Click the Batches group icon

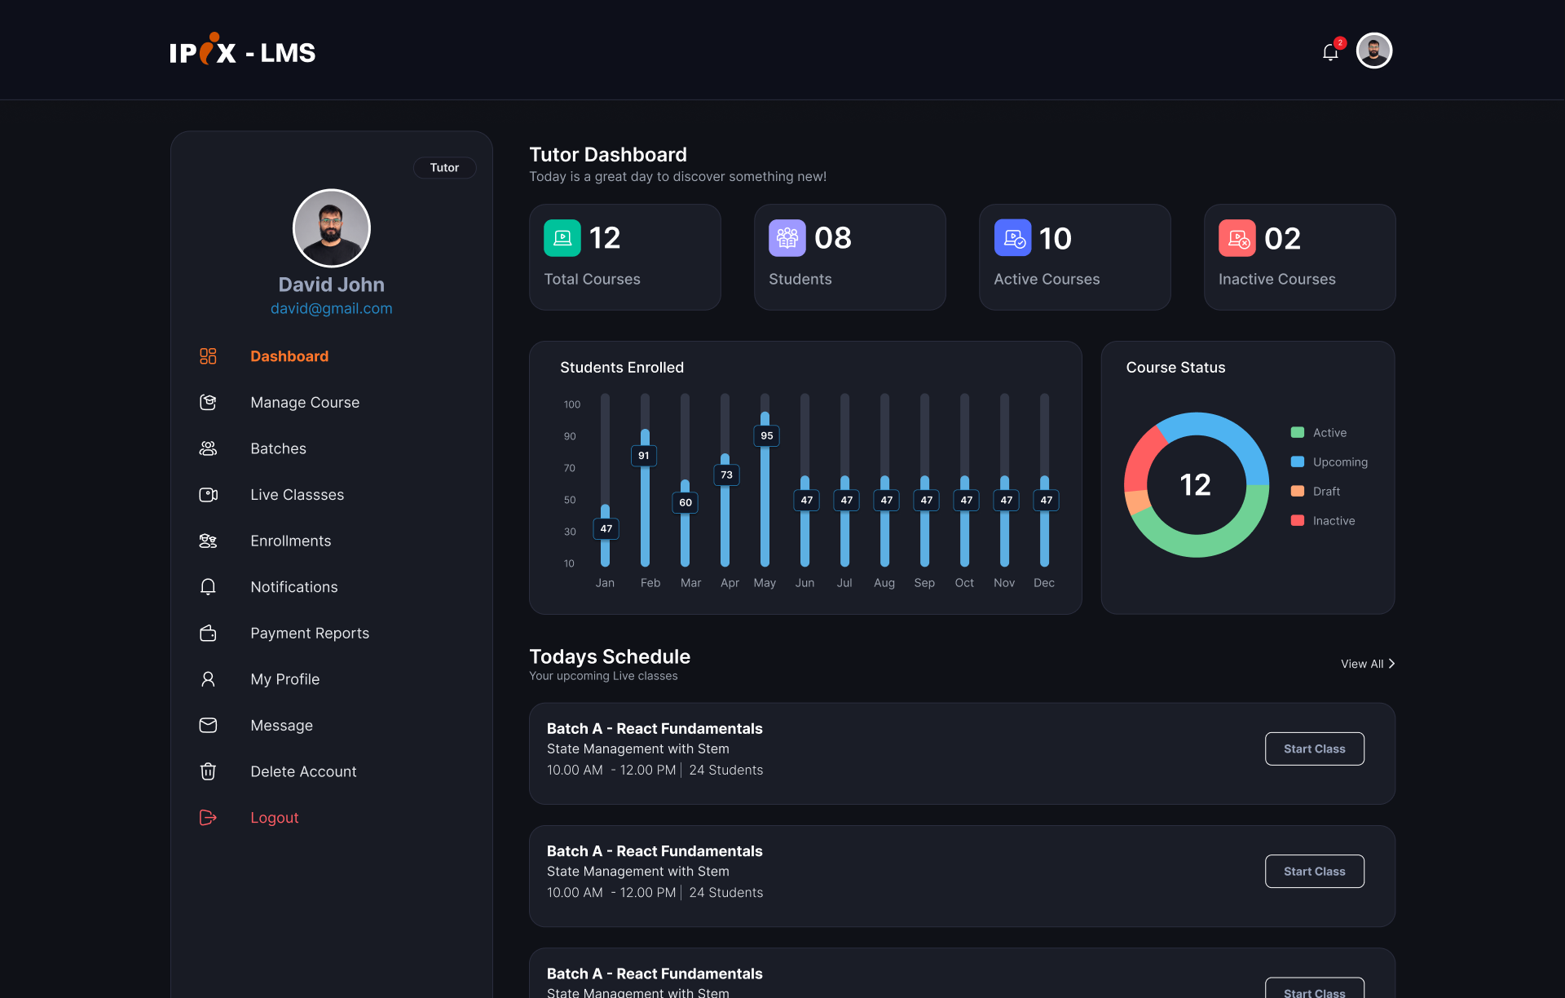point(208,448)
